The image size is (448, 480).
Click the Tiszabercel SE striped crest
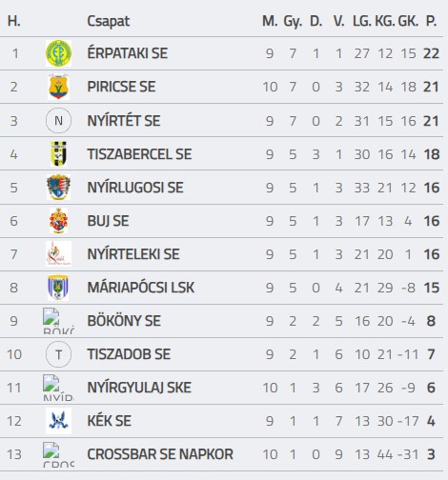(58, 154)
